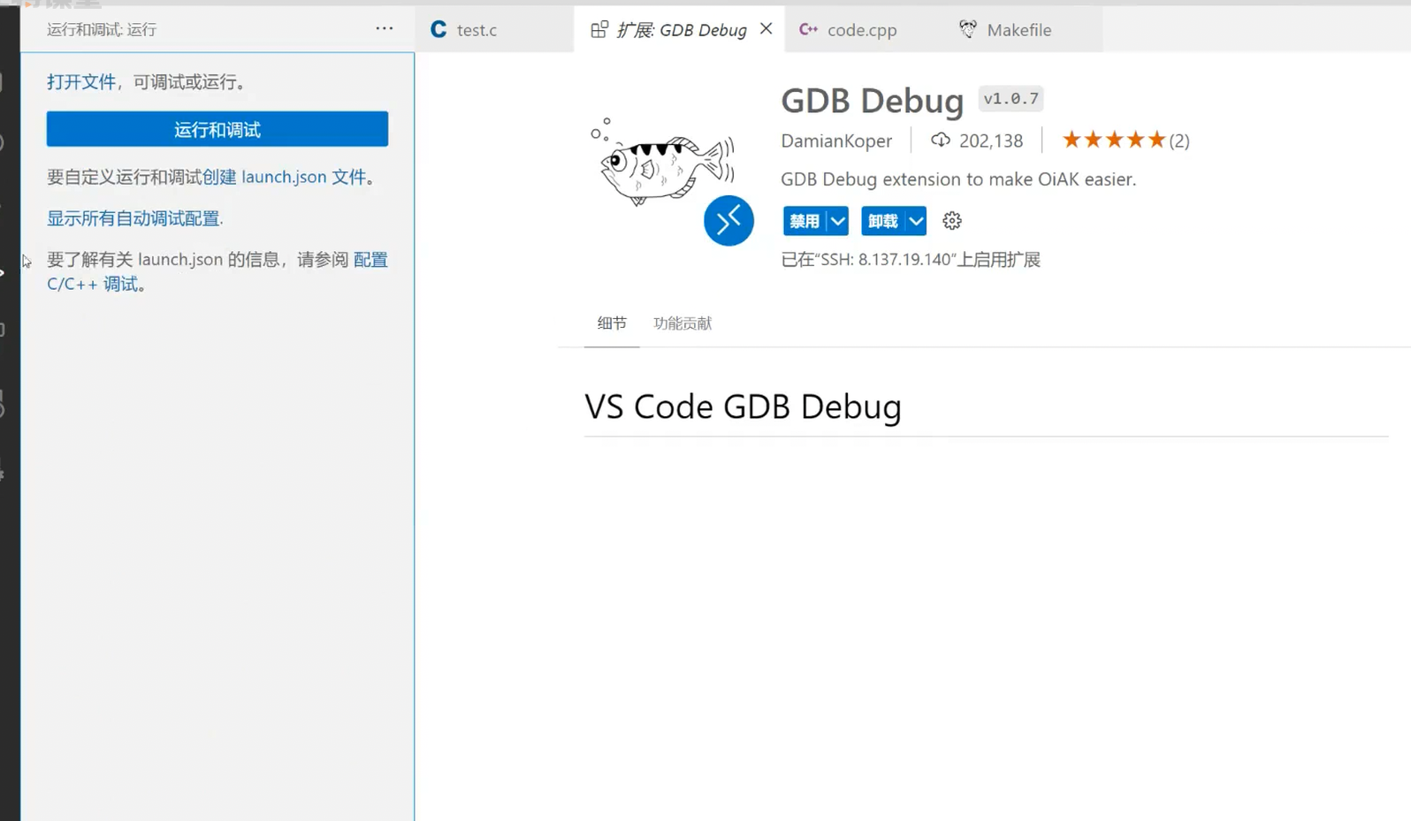Open the Run and Debug more actions menu

384,29
